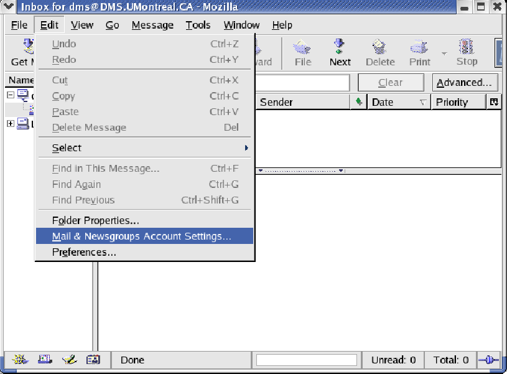Click the Undo menu entry

(145, 44)
